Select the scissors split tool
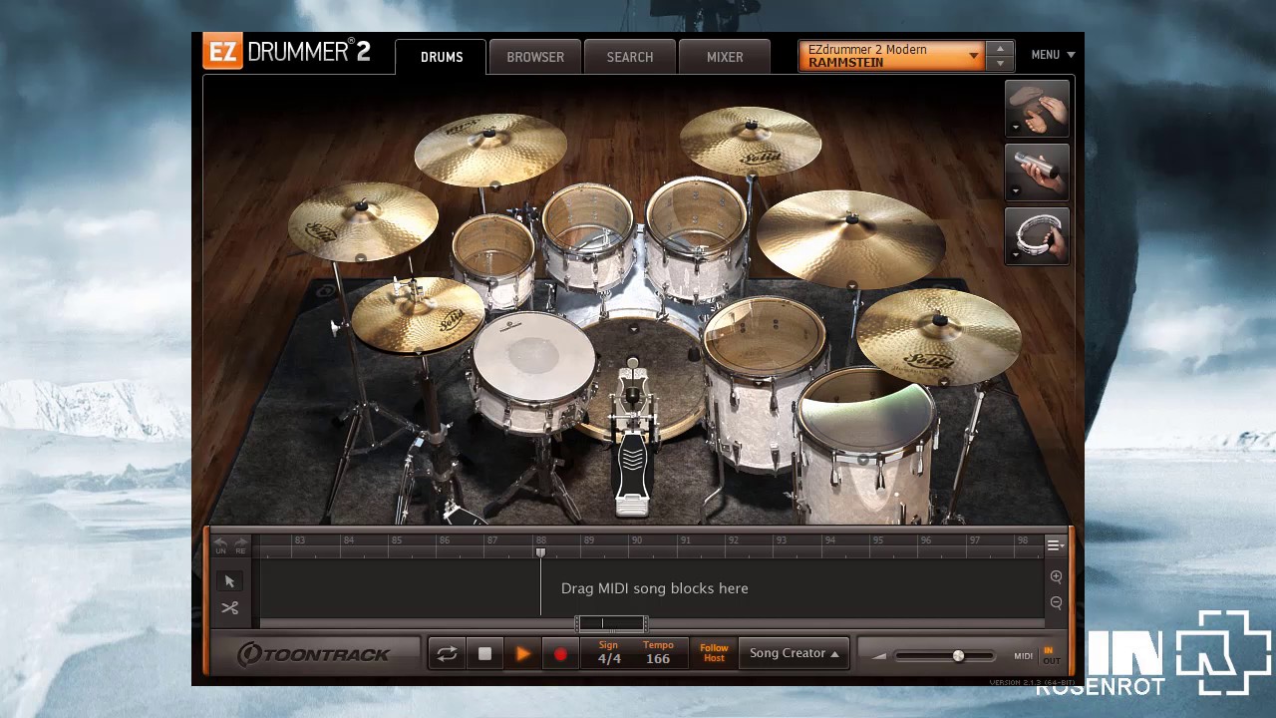1276x718 pixels. coord(229,608)
